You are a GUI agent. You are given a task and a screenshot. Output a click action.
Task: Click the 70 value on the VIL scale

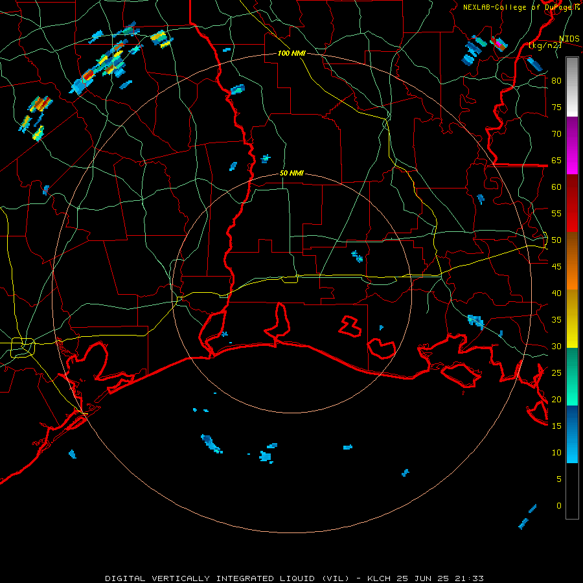[556, 134]
